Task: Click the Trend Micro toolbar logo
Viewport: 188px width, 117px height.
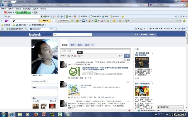Action: point(8,12)
